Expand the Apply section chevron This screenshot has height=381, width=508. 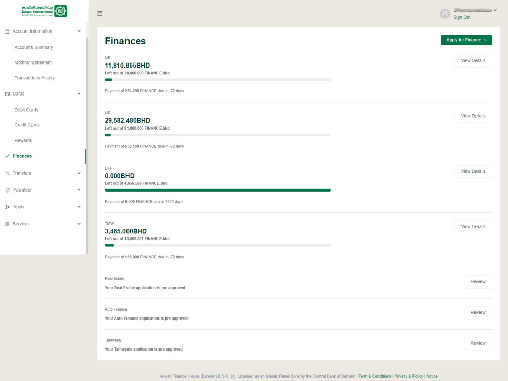point(79,207)
